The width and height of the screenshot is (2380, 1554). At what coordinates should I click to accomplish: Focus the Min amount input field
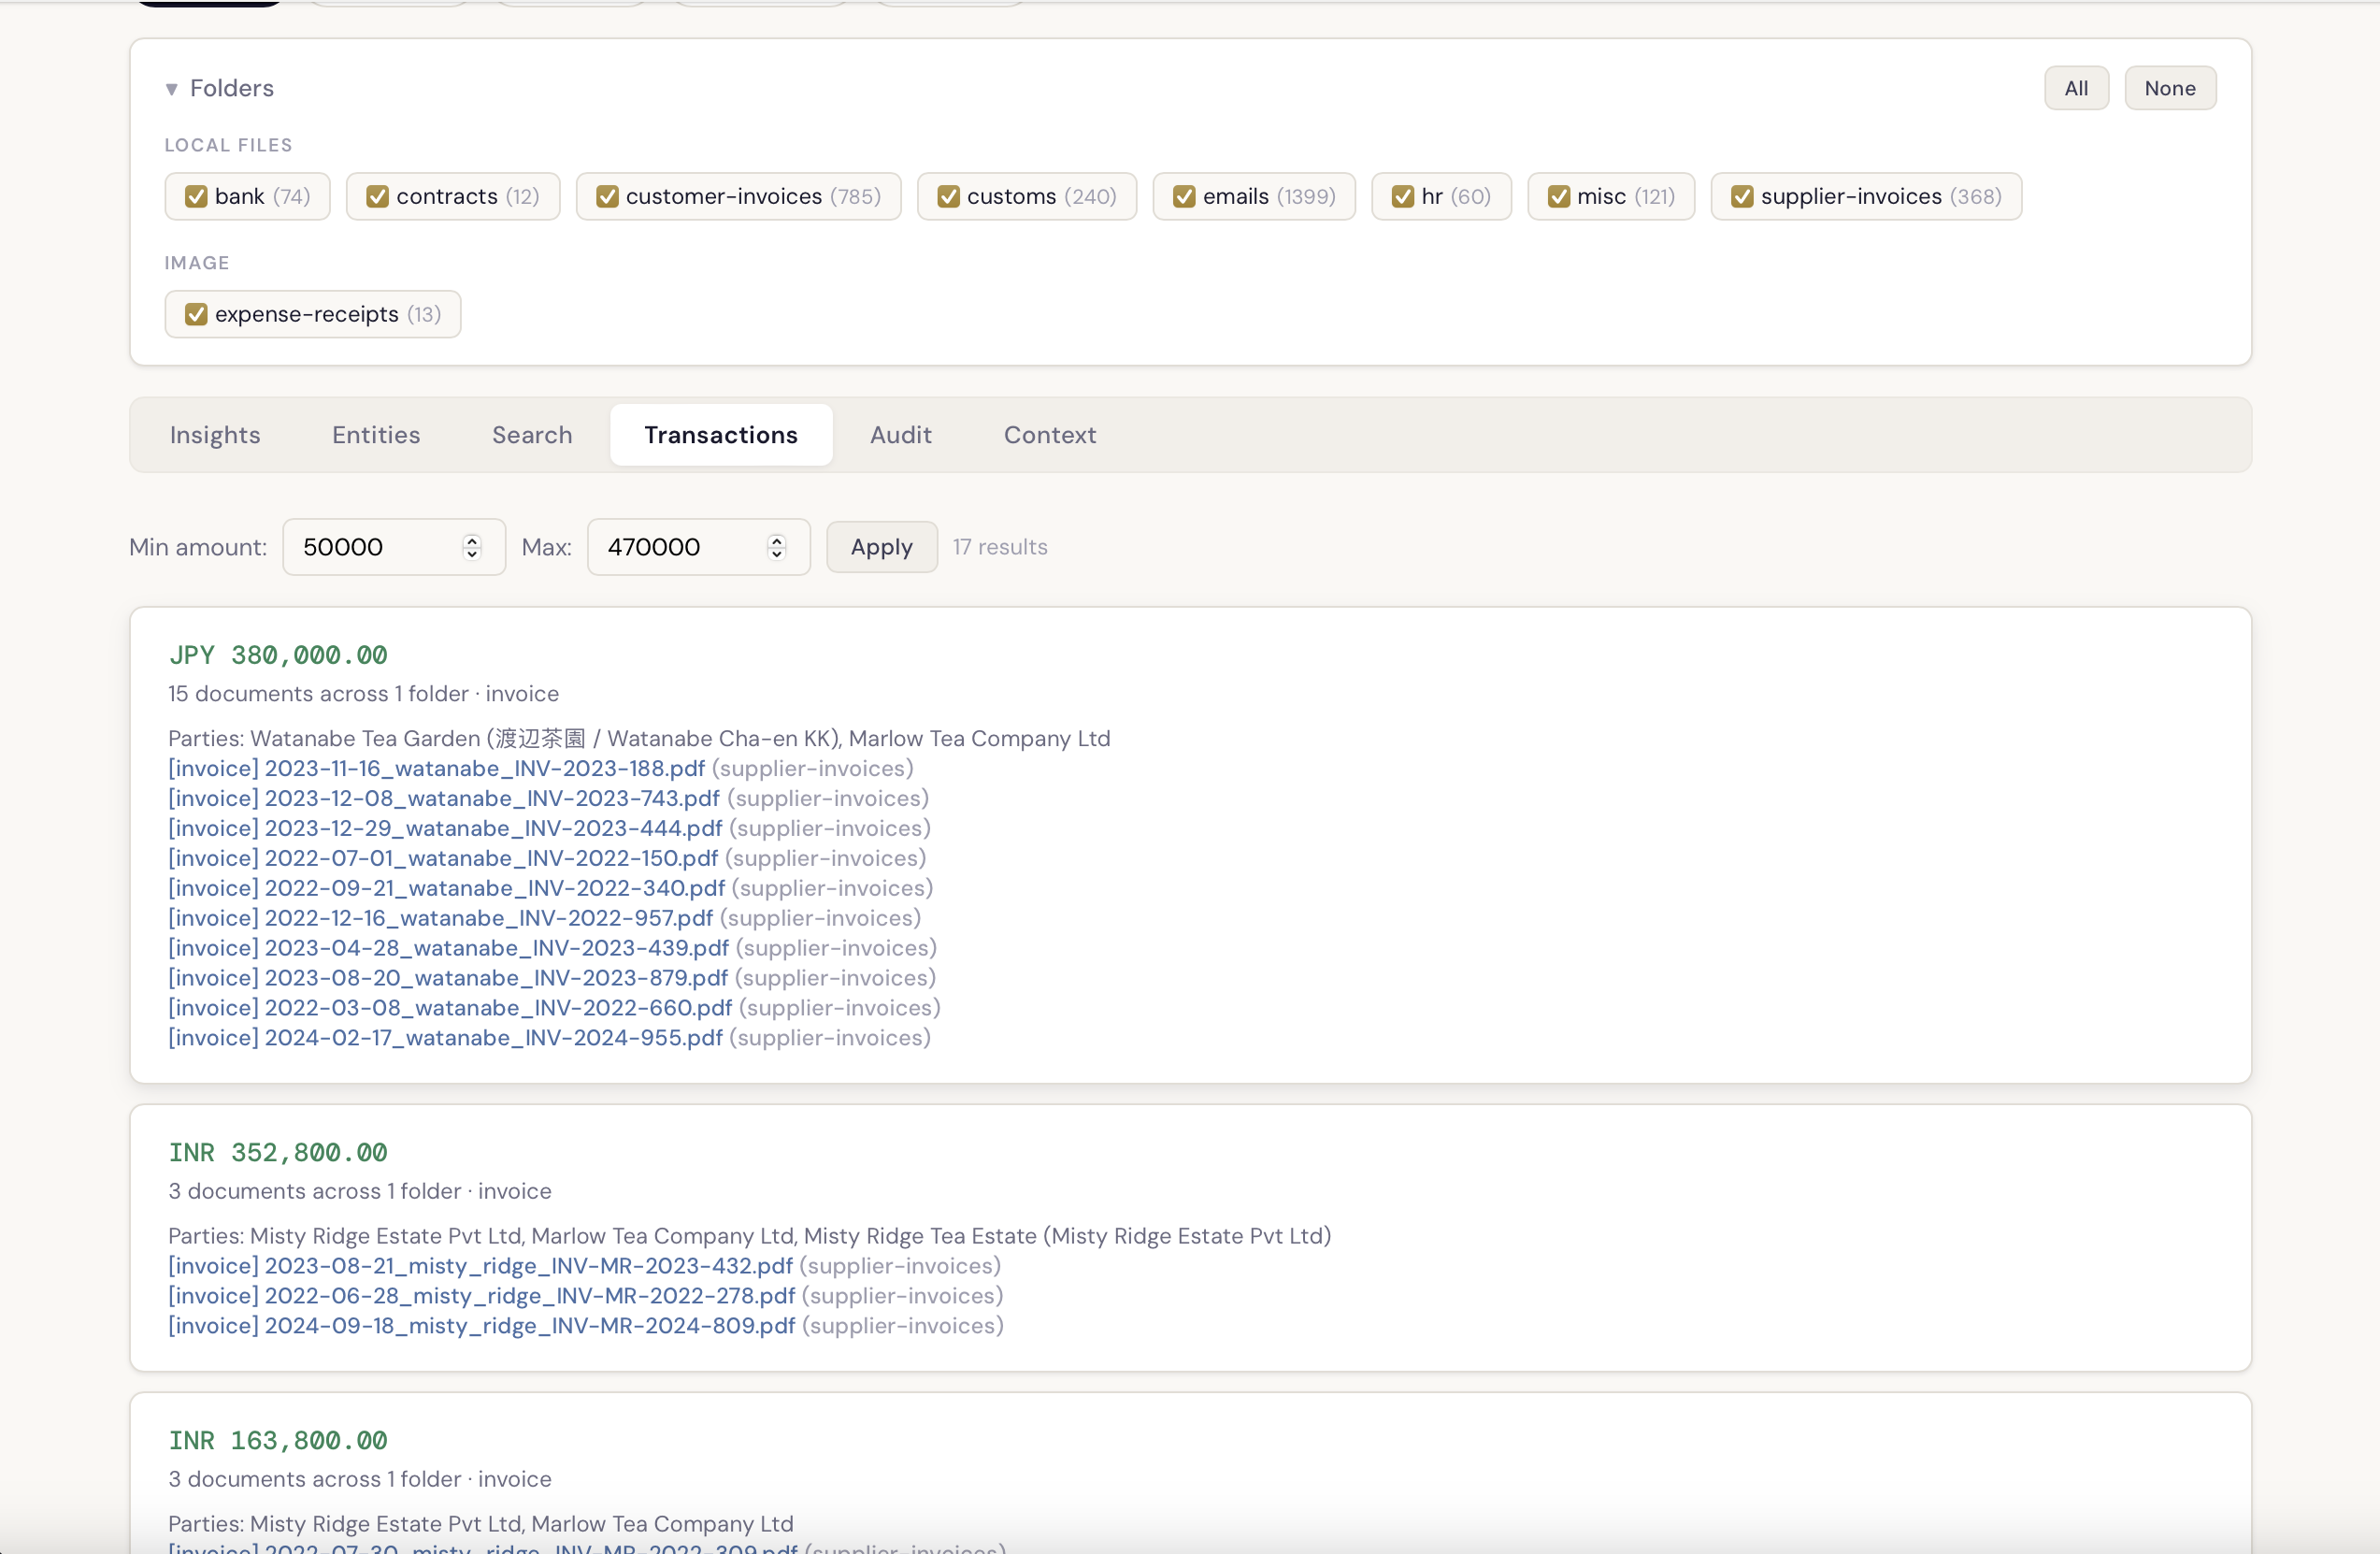(394, 547)
